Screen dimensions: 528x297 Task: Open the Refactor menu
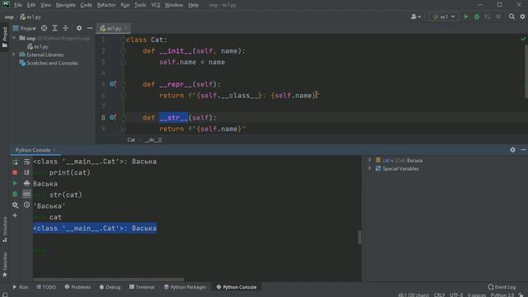106,5
